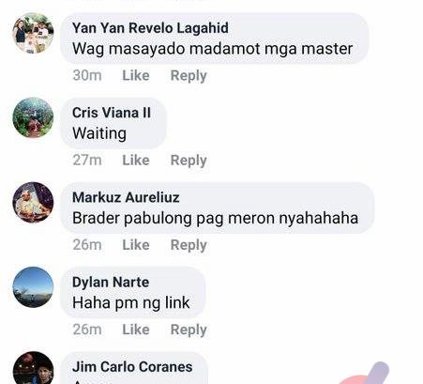423x384 pixels.
Task: Open Jim Carlo Coranes' profile picture
Action: pos(33,368)
